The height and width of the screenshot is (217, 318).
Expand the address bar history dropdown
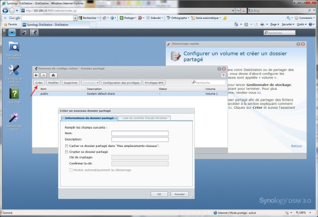click(233, 10)
